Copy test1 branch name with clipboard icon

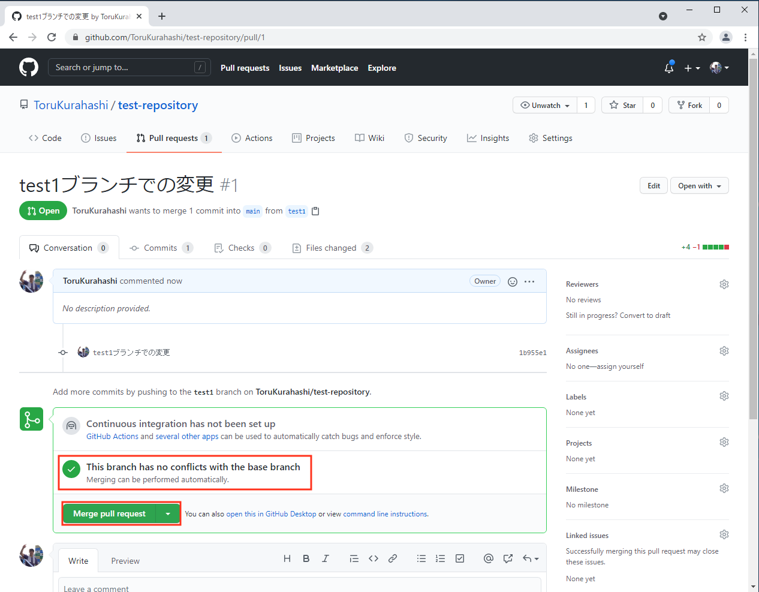point(316,211)
